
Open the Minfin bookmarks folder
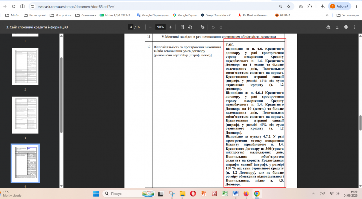12,15
